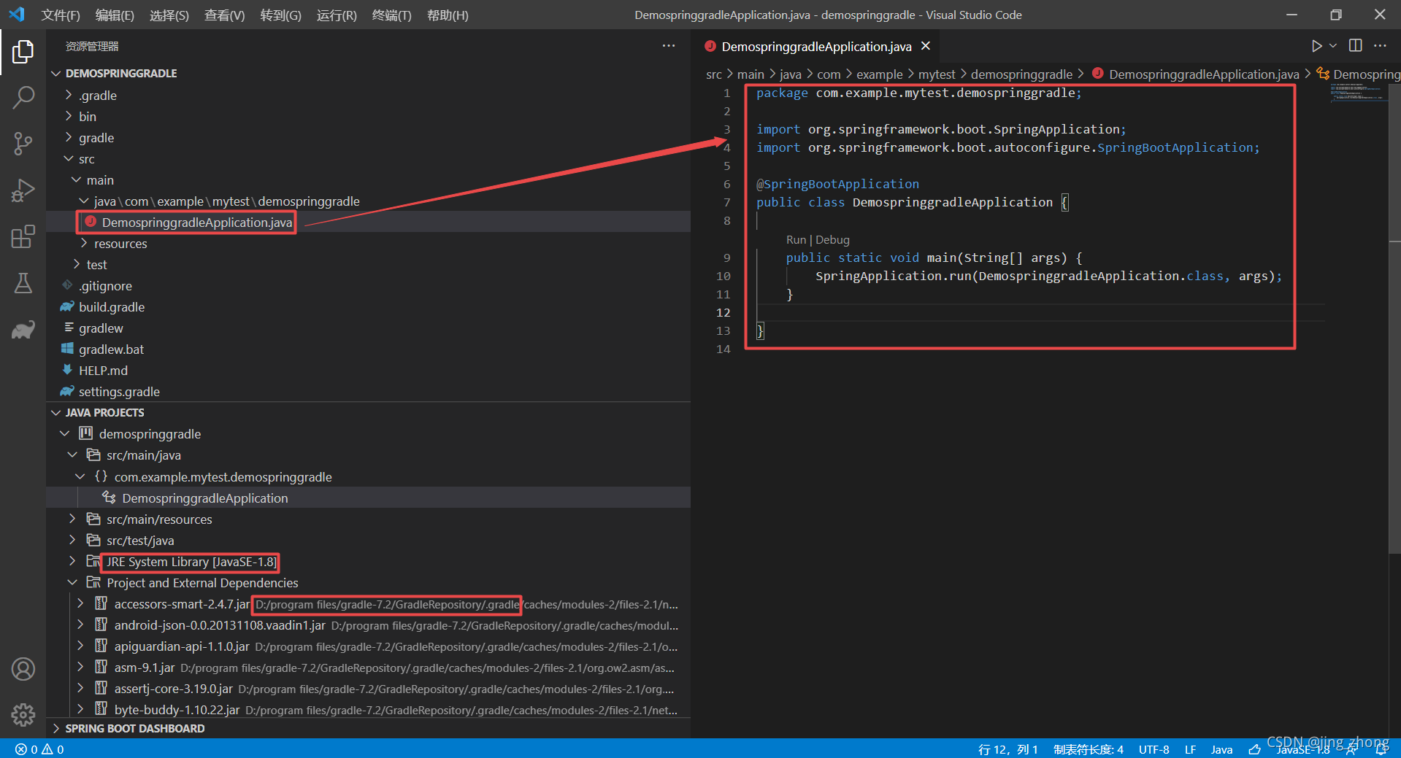Click UTF-8 encoding in status bar
1401x758 pixels.
point(1154,749)
